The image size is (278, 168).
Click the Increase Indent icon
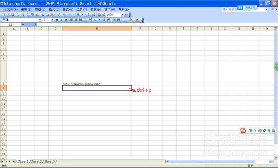click(x=118, y=20)
